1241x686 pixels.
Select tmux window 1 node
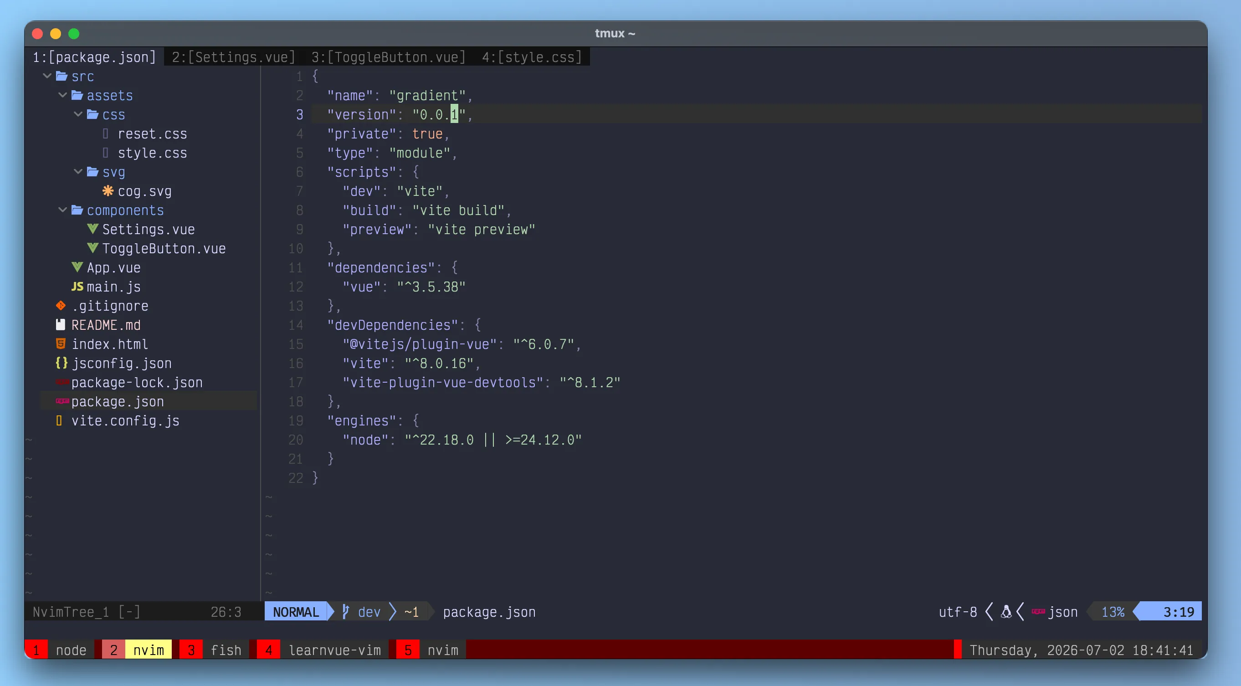click(59, 650)
